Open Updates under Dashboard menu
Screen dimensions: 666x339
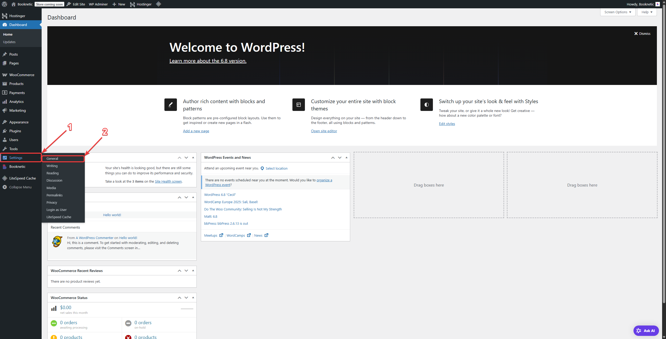point(9,42)
